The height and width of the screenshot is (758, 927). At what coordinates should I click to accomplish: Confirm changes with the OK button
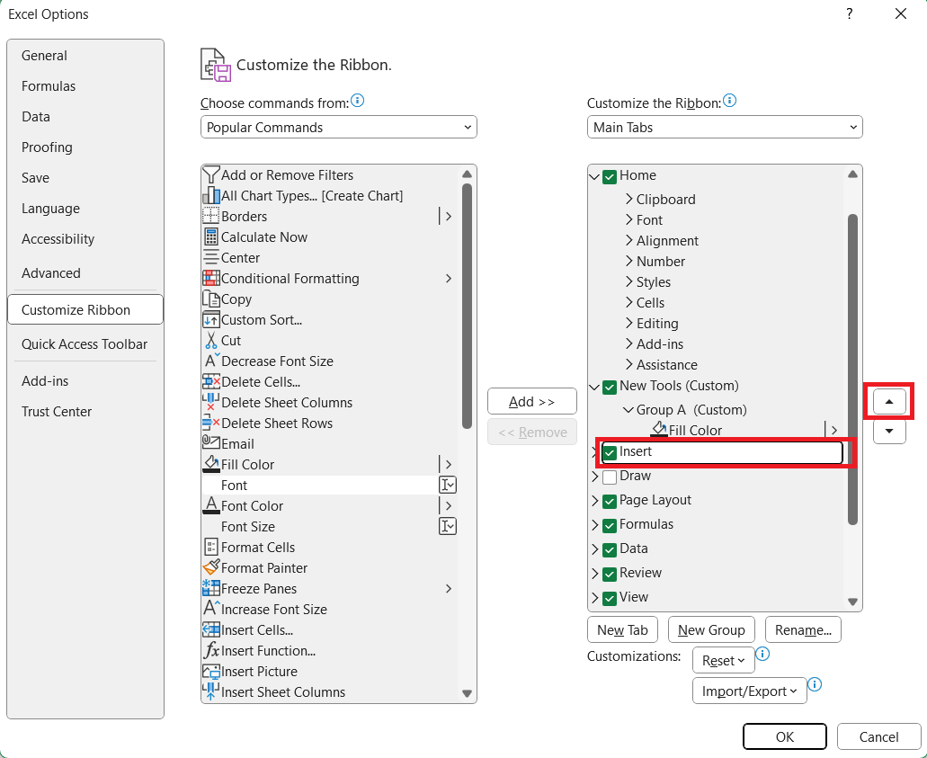click(785, 736)
